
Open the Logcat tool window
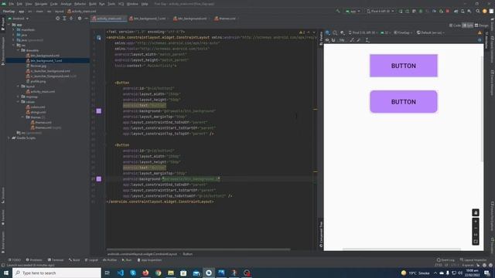tap(91, 260)
